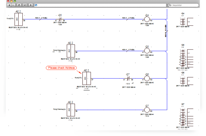This screenshot has width=206, height=136.
Task: Select the -Q4 coil circle symbol
Action: click(x=147, y=19)
